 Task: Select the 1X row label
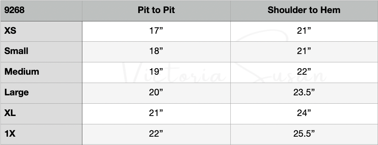[x=10, y=134]
